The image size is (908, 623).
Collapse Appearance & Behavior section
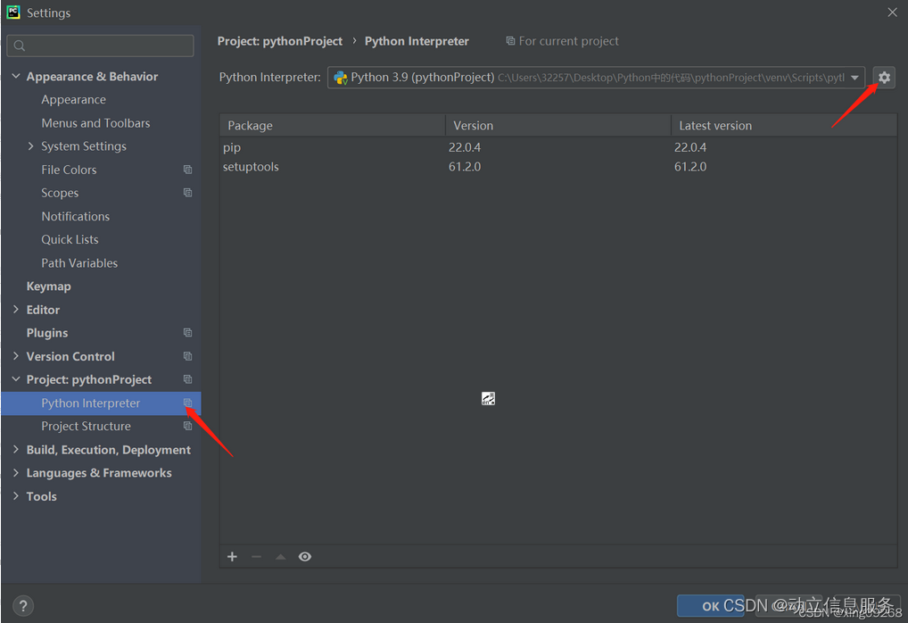(16, 76)
